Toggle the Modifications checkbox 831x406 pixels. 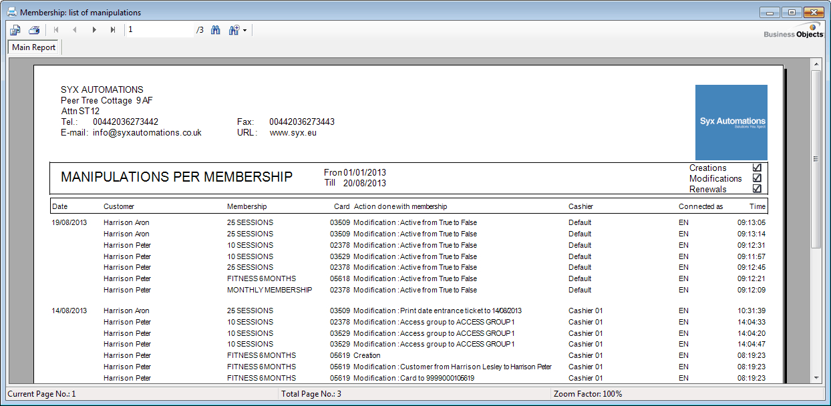[x=757, y=178]
